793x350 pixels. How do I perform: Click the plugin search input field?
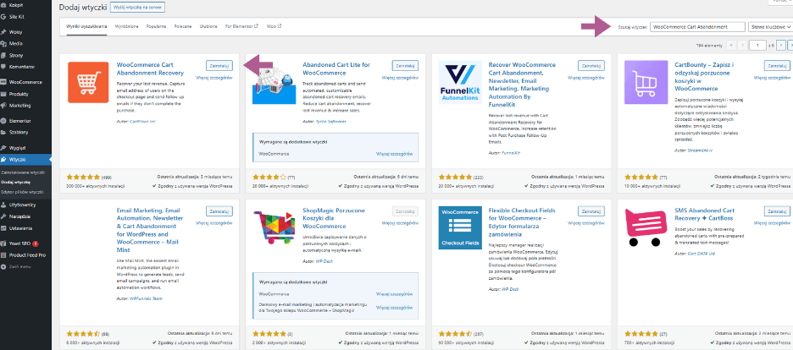pyautogui.click(x=697, y=27)
